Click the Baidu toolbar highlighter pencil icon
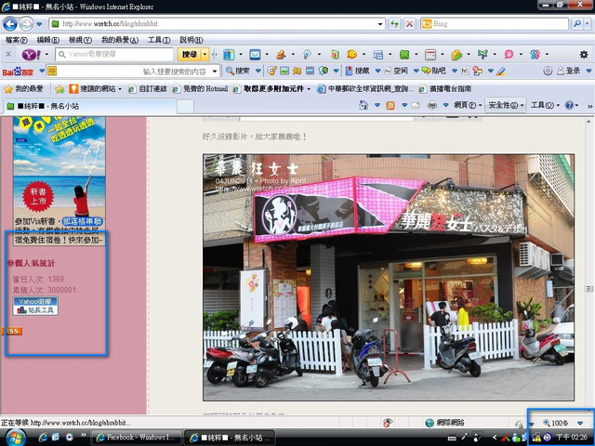Screen dimensions: 595x446 tap(500, 71)
